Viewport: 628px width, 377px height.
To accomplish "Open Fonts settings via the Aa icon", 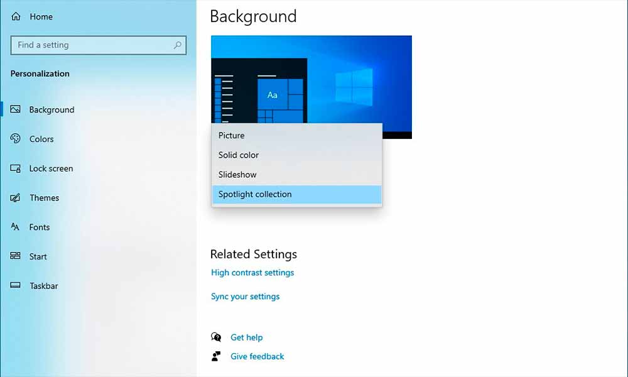I will 14,227.
